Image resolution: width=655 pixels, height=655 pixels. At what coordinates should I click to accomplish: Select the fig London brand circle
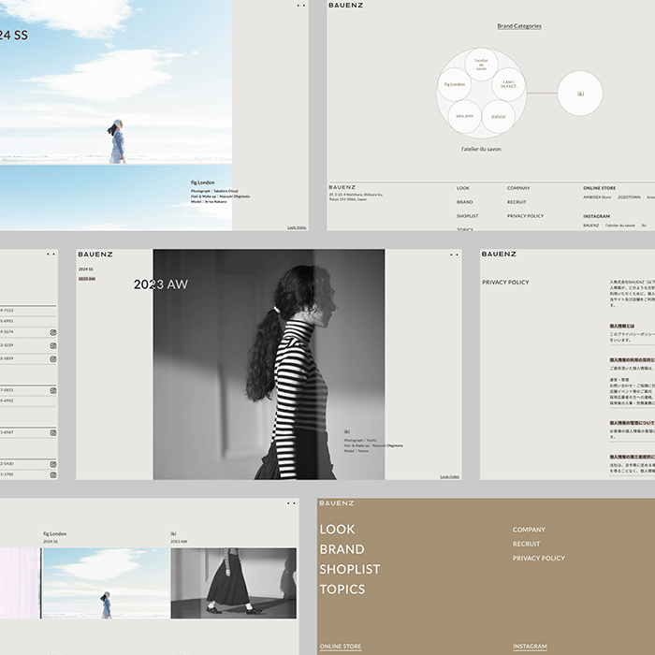pyautogui.click(x=455, y=84)
